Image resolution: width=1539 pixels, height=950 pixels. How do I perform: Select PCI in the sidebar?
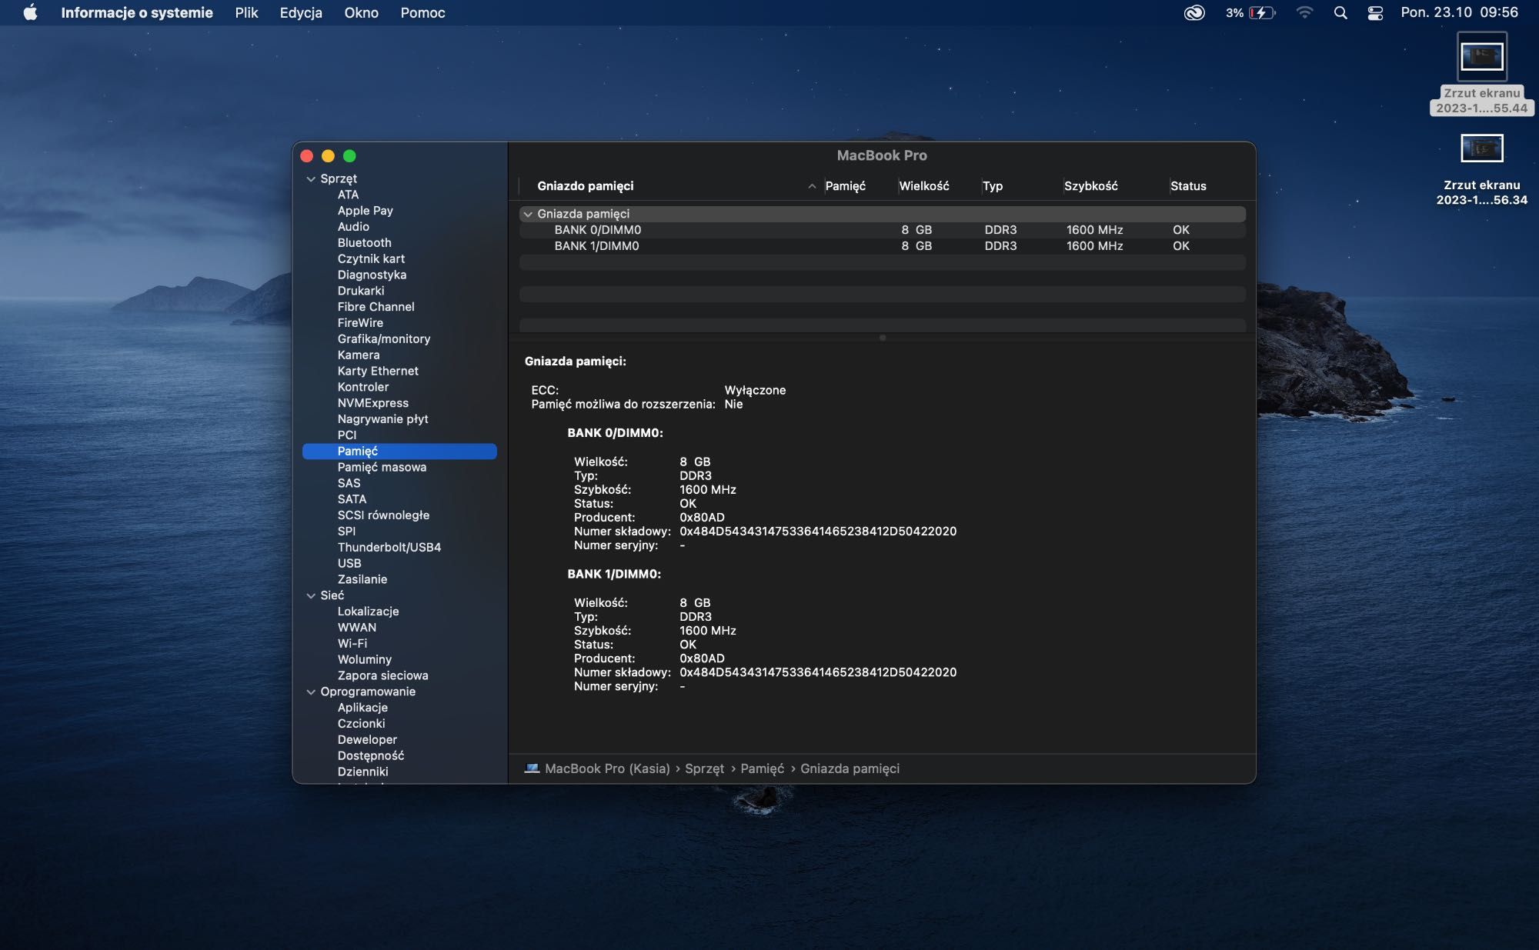[x=347, y=435]
